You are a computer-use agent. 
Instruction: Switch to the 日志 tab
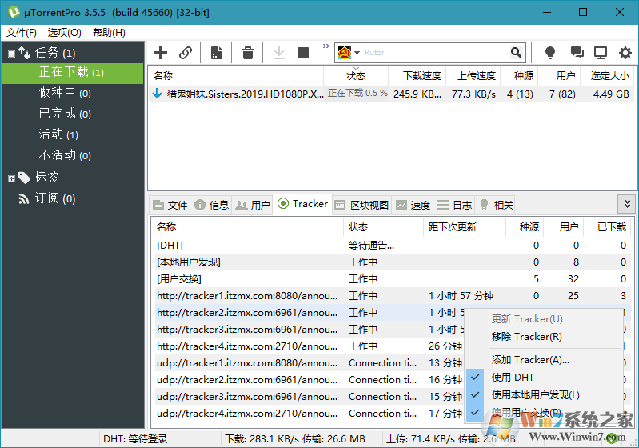(454, 205)
